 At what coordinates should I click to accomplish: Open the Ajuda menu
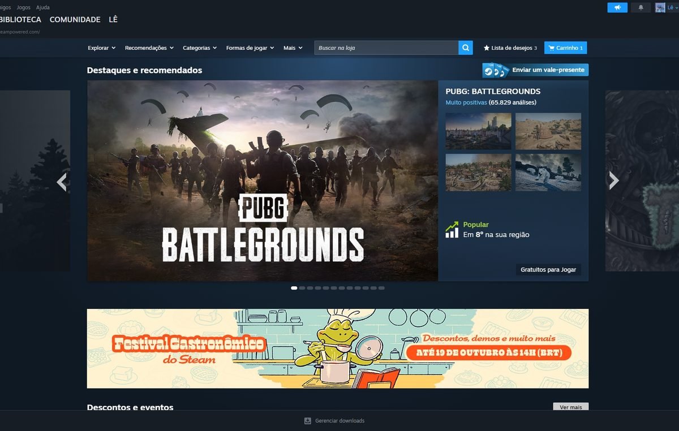[42, 7]
